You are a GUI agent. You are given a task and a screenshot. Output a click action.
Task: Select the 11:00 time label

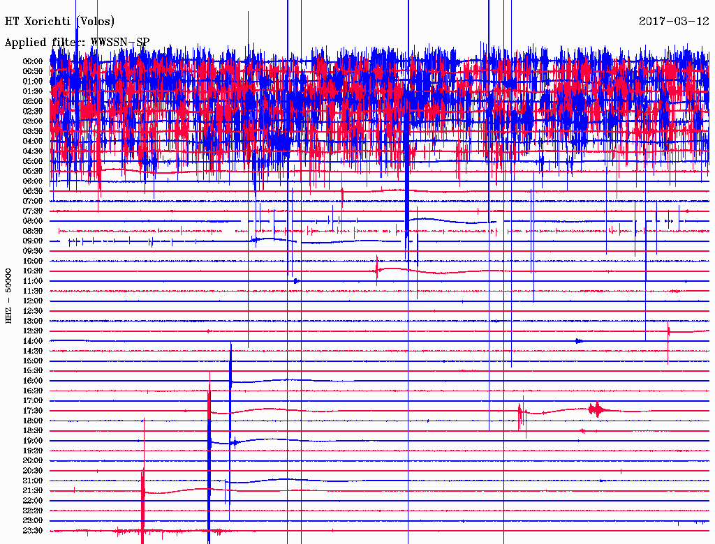tap(33, 280)
